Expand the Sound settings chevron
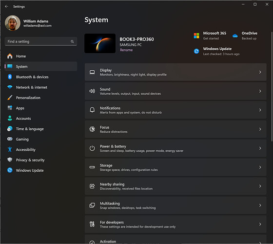This screenshot has height=244, width=273. [x=260, y=91]
